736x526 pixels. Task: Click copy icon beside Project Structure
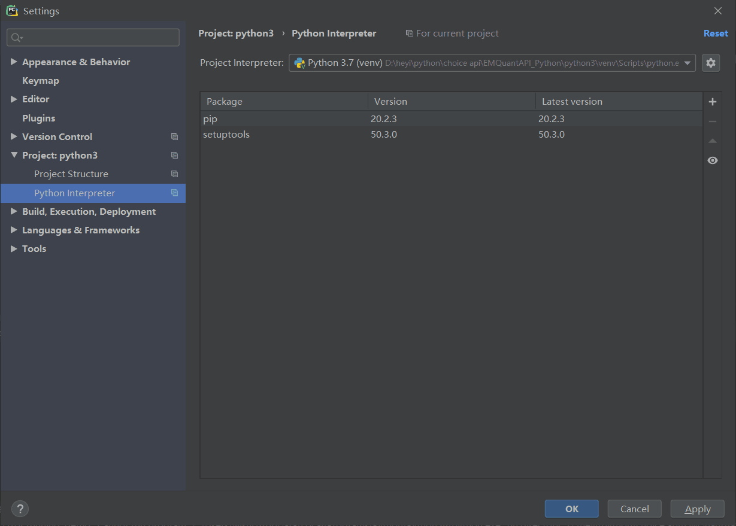click(x=174, y=174)
